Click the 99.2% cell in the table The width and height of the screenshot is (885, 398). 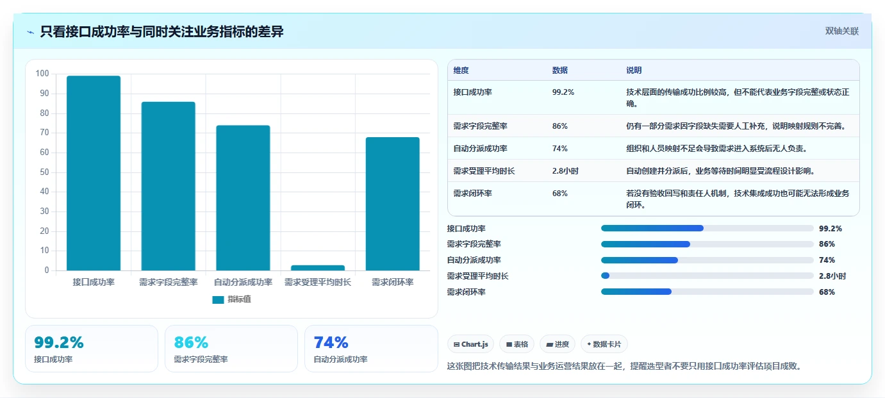pyautogui.click(x=563, y=92)
